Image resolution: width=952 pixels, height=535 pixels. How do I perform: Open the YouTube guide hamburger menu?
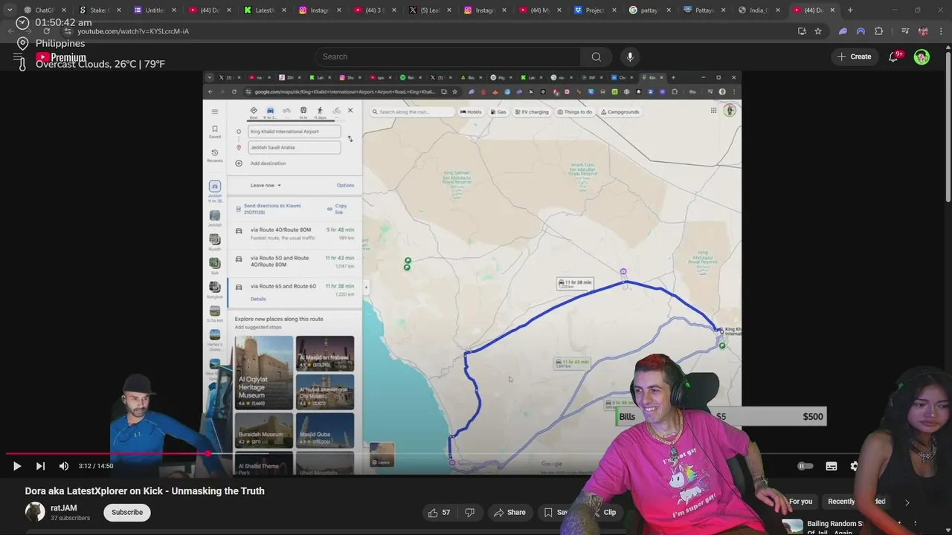[19, 57]
